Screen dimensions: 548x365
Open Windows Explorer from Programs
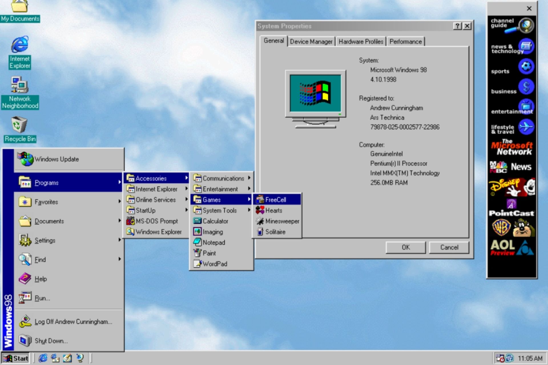click(157, 232)
